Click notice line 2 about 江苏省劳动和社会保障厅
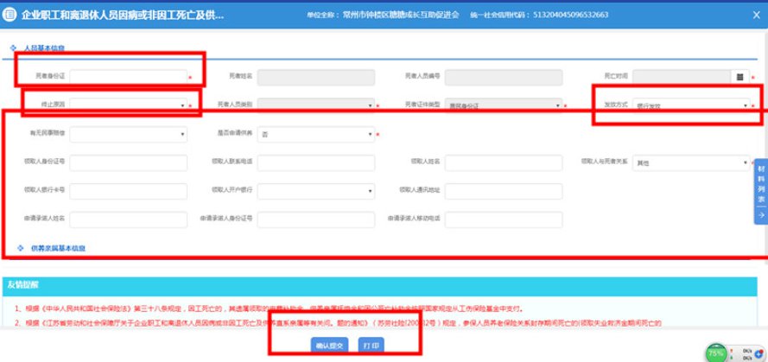Image resolution: width=768 pixels, height=362 pixels. point(338,323)
